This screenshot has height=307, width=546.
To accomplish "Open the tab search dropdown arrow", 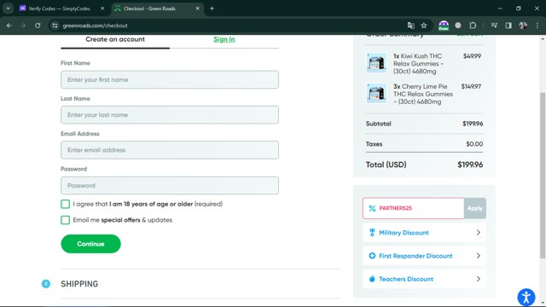I will point(8,9).
